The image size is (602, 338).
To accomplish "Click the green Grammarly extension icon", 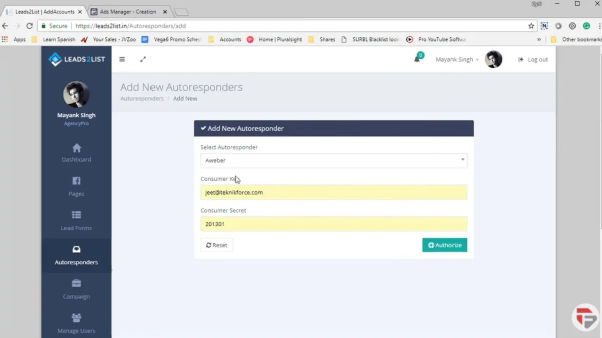I will 586,26.
